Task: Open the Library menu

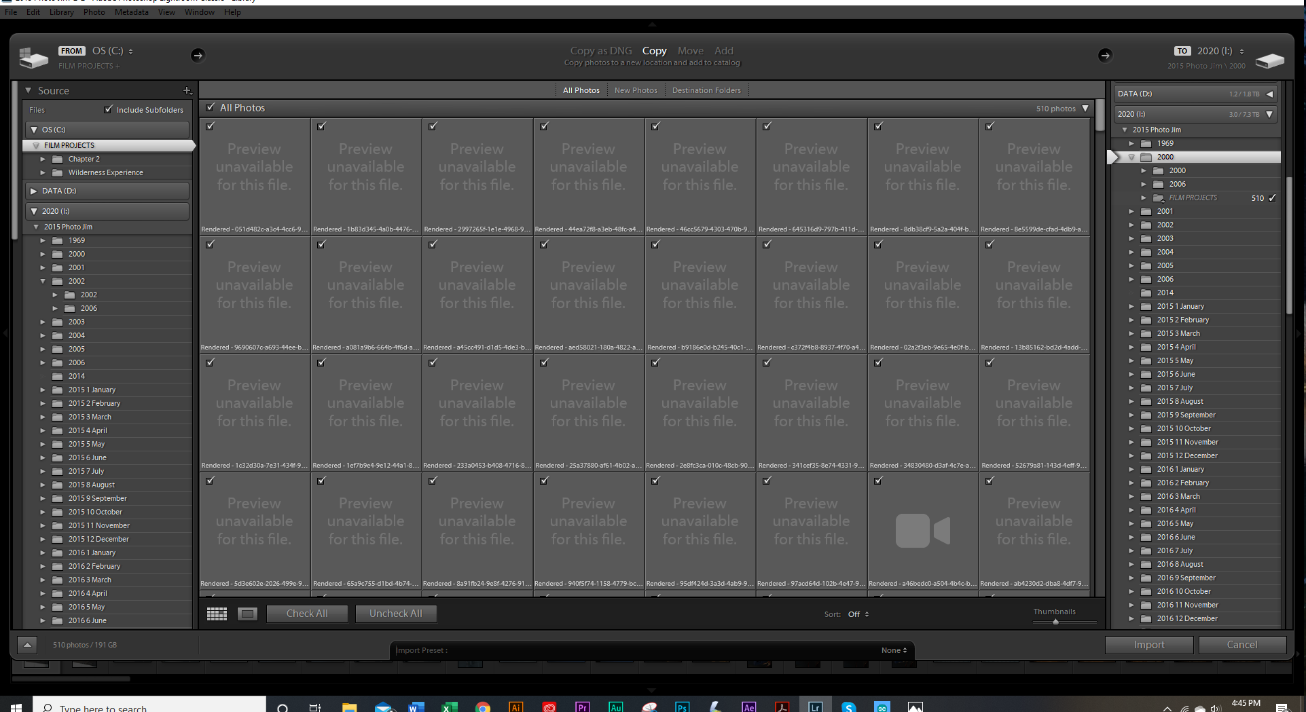Action: [61, 12]
